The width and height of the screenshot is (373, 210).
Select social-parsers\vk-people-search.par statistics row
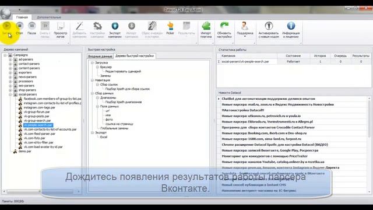(294, 61)
